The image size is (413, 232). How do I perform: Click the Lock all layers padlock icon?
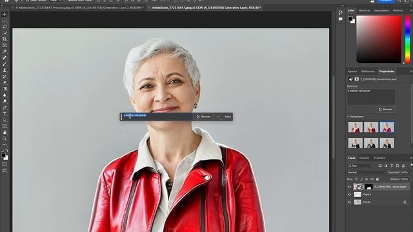click(378, 179)
